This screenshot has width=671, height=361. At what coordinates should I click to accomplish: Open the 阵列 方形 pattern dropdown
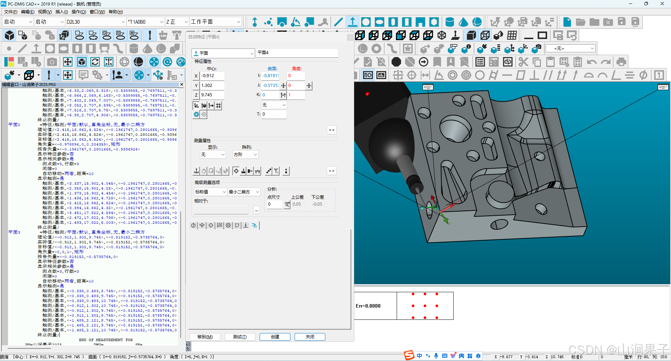(x=245, y=154)
